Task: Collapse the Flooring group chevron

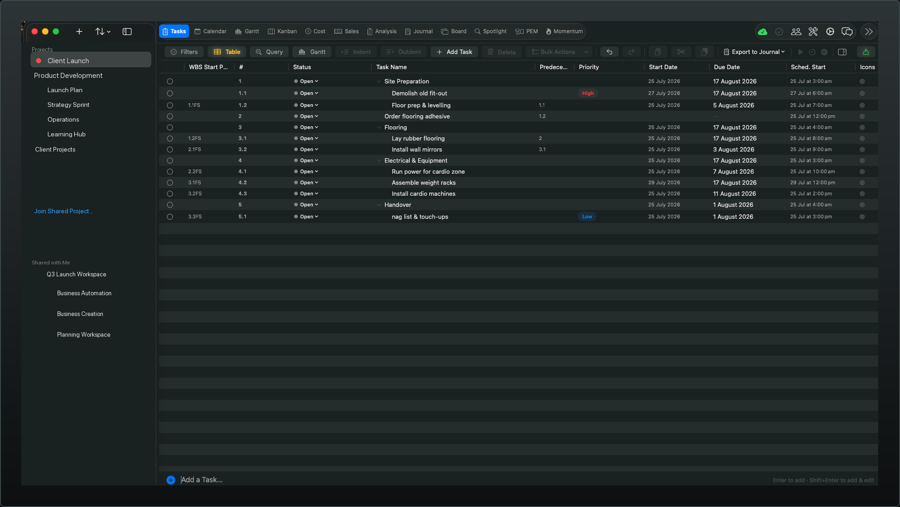Action: coord(379,127)
